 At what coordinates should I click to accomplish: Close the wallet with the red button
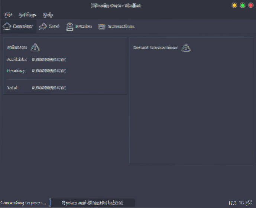pos(250,5)
